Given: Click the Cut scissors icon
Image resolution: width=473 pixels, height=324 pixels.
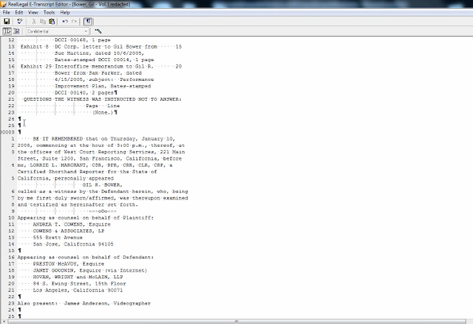Looking at the screenshot, I should 34,22.
